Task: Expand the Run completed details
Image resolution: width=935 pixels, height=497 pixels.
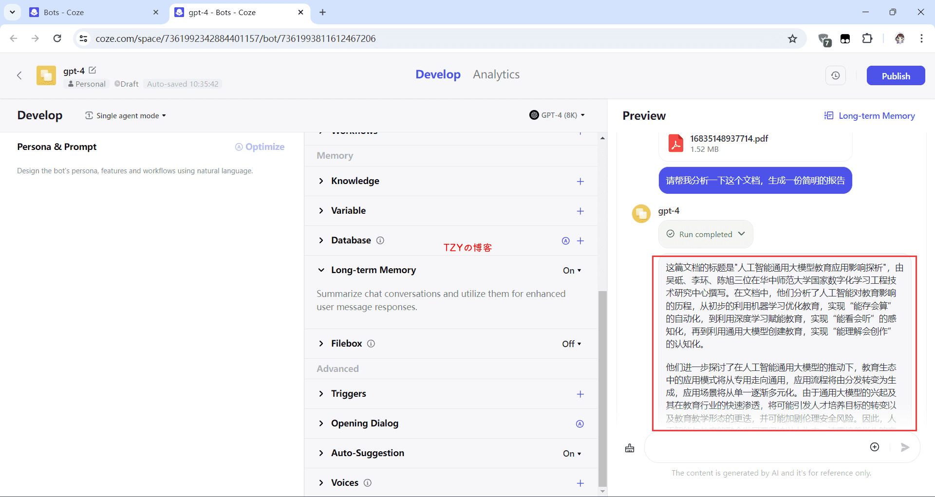Action: [706, 234]
